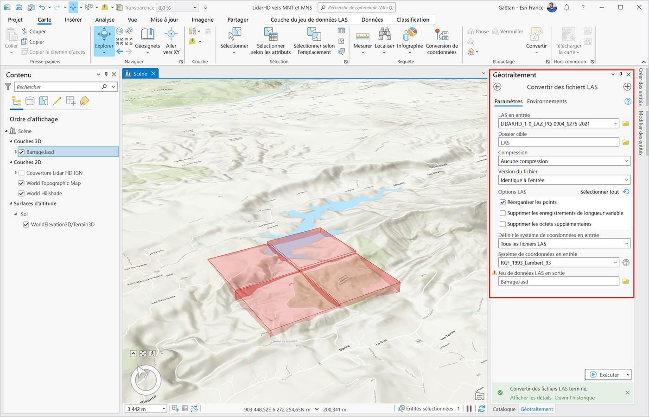Screen dimensions: 649x417
Task: Open the dropdown arrow beside Exécuter
Action: coord(628,375)
